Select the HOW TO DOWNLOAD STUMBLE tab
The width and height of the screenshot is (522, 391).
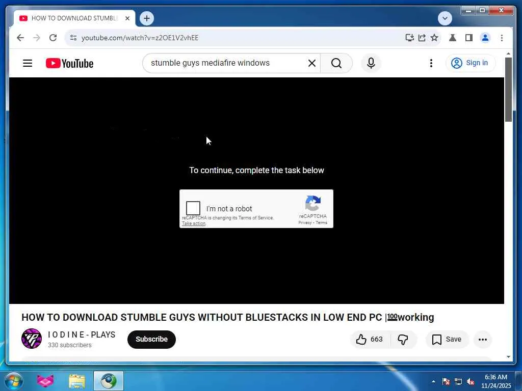tap(74, 18)
